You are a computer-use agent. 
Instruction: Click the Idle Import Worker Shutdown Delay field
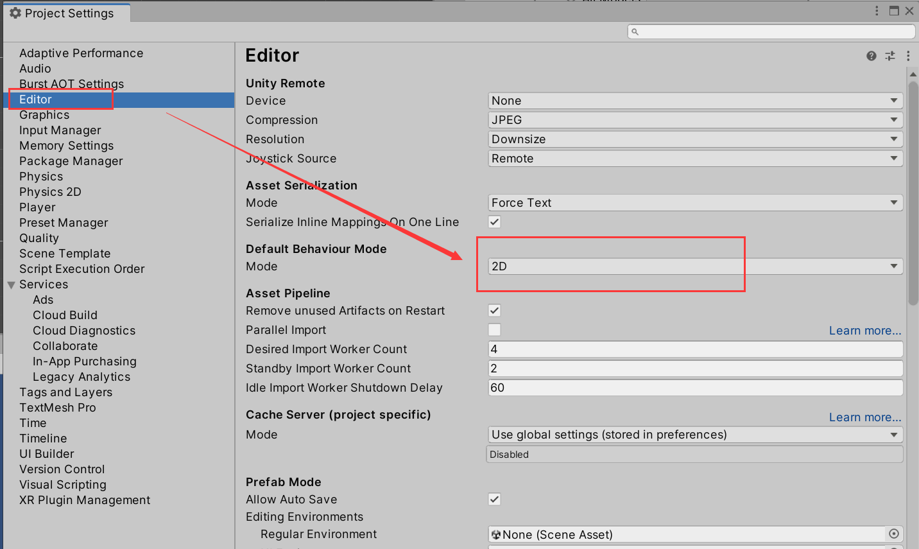695,388
